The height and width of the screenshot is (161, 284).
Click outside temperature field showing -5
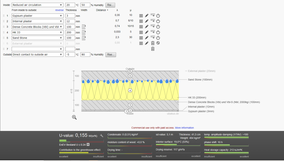(x=70, y=54)
